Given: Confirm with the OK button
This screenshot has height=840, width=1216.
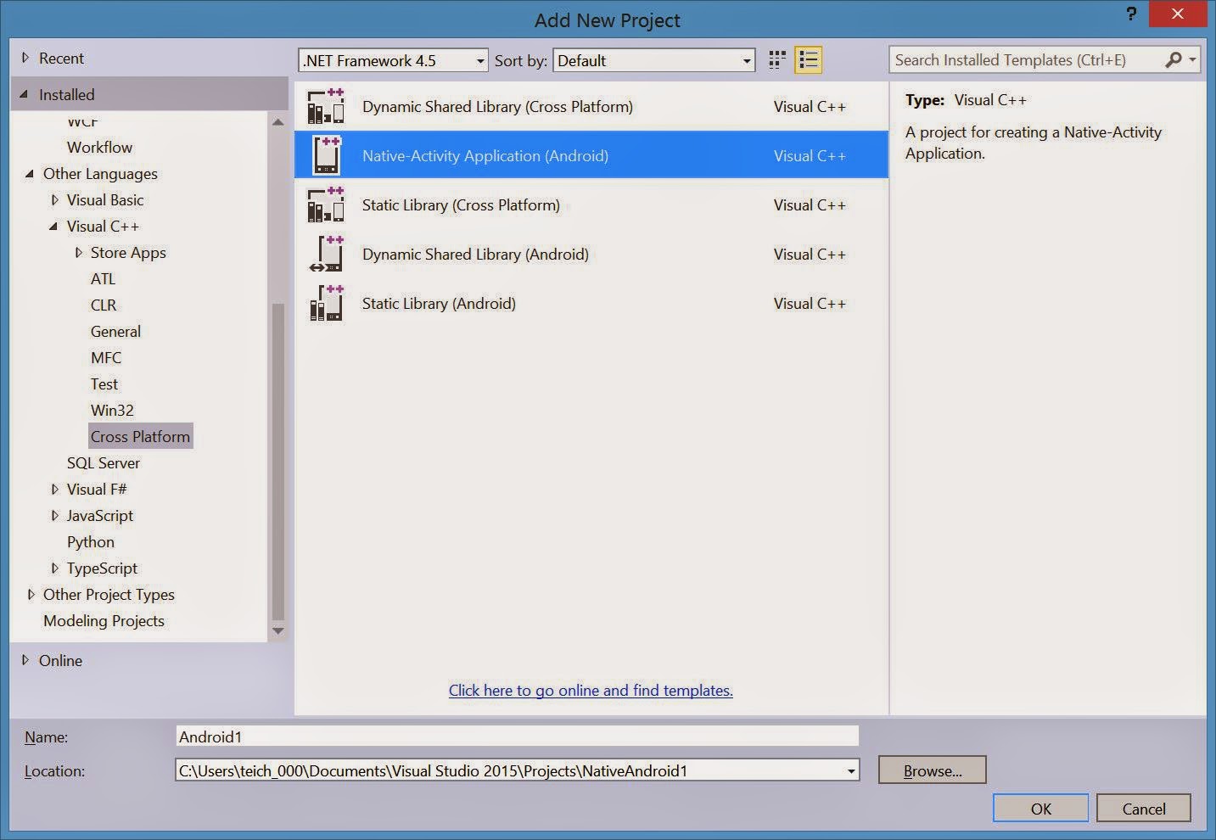Looking at the screenshot, I should pyautogui.click(x=1041, y=809).
